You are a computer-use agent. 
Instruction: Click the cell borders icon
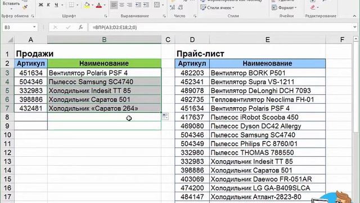click(71, 5)
